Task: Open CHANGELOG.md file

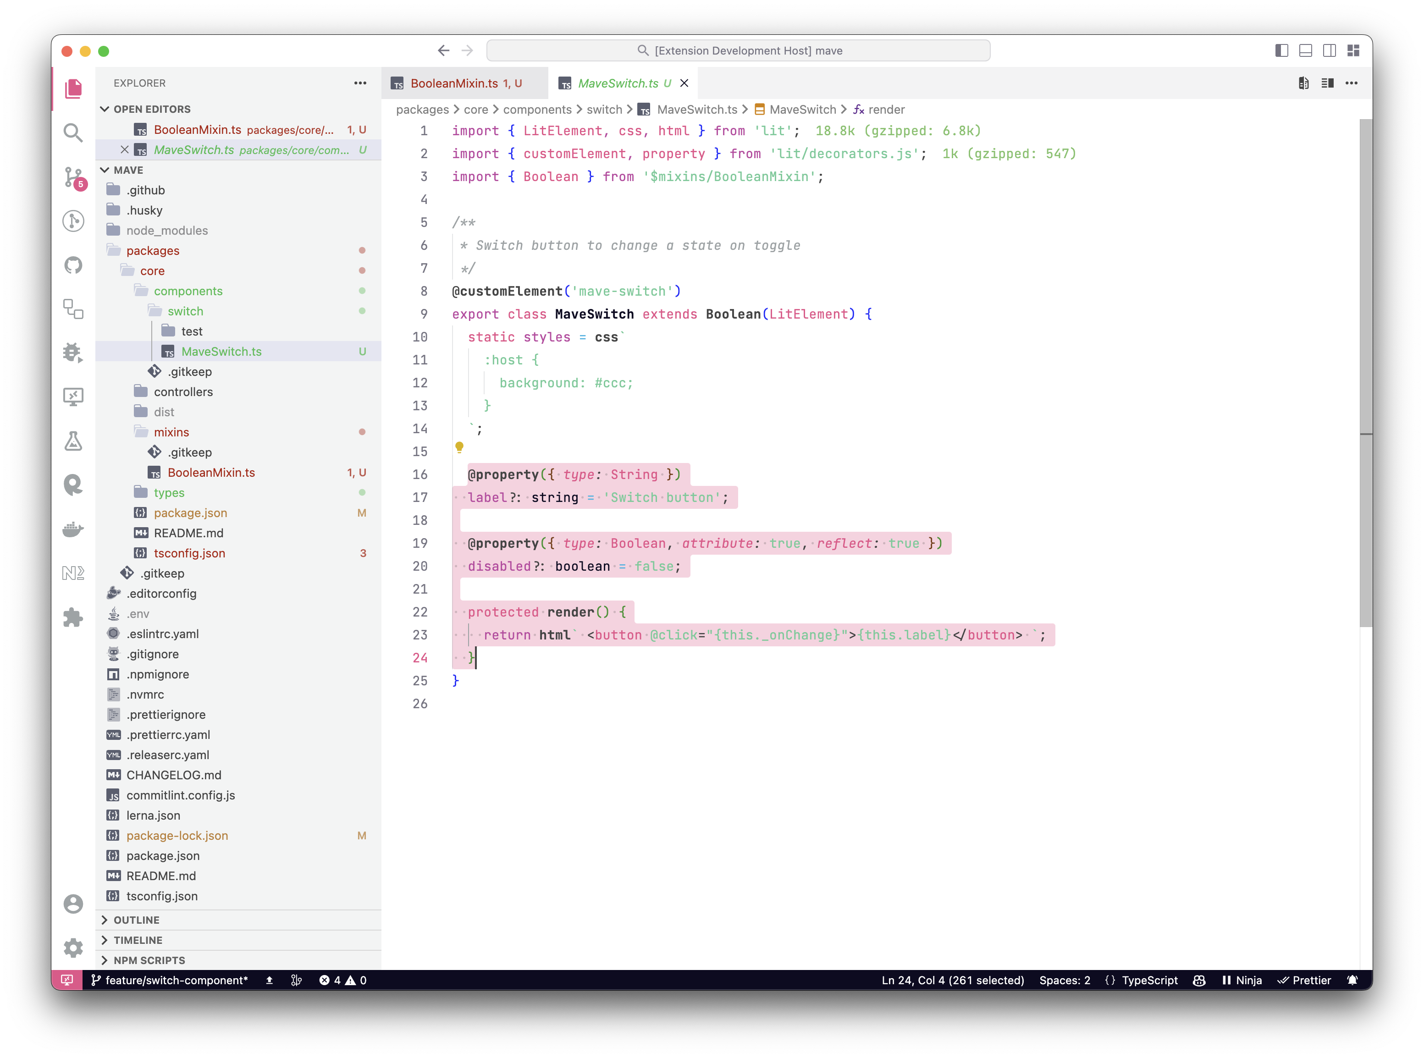Action: [238, 775]
